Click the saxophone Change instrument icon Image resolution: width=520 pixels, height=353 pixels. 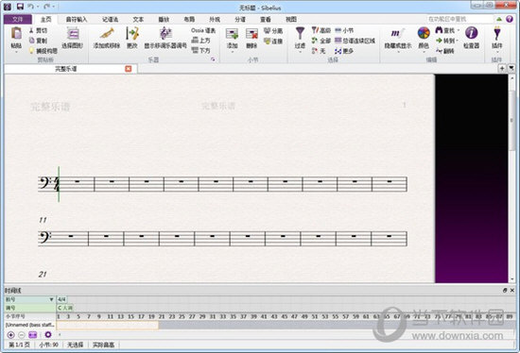132,34
